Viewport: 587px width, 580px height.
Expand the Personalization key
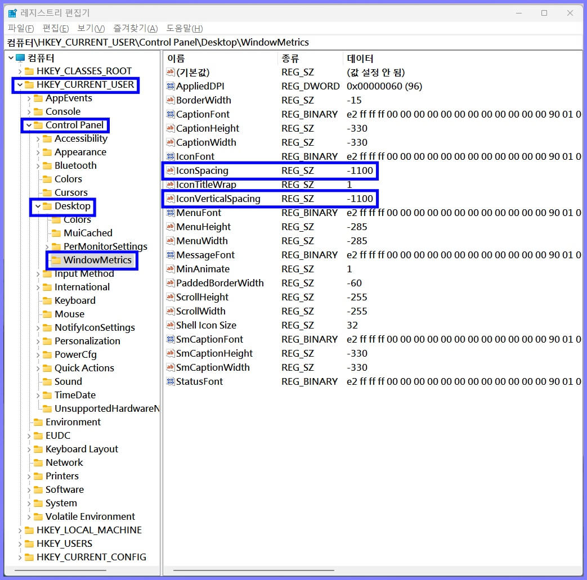click(x=38, y=341)
